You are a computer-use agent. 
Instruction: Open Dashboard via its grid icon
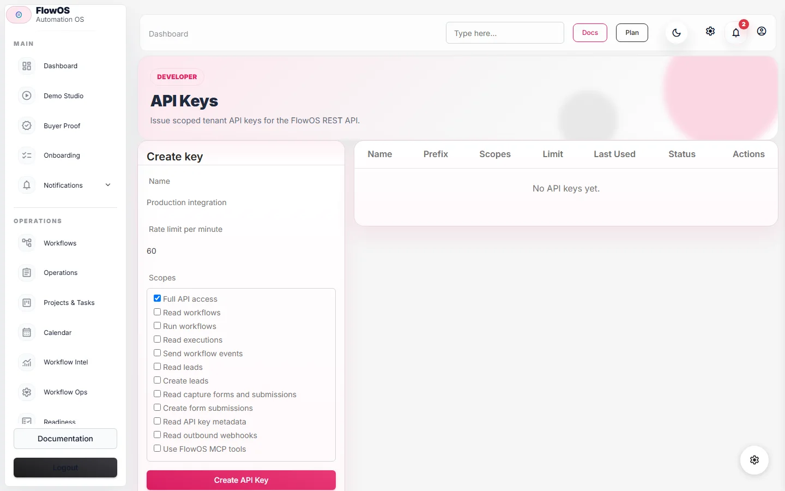click(27, 66)
